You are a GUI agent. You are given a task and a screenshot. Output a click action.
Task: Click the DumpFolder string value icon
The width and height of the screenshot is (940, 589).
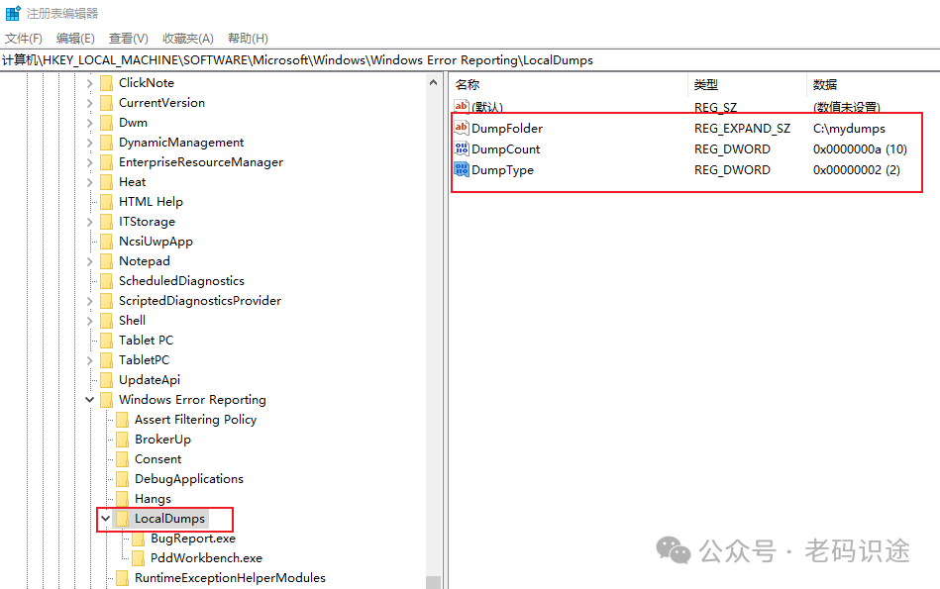(x=462, y=128)
